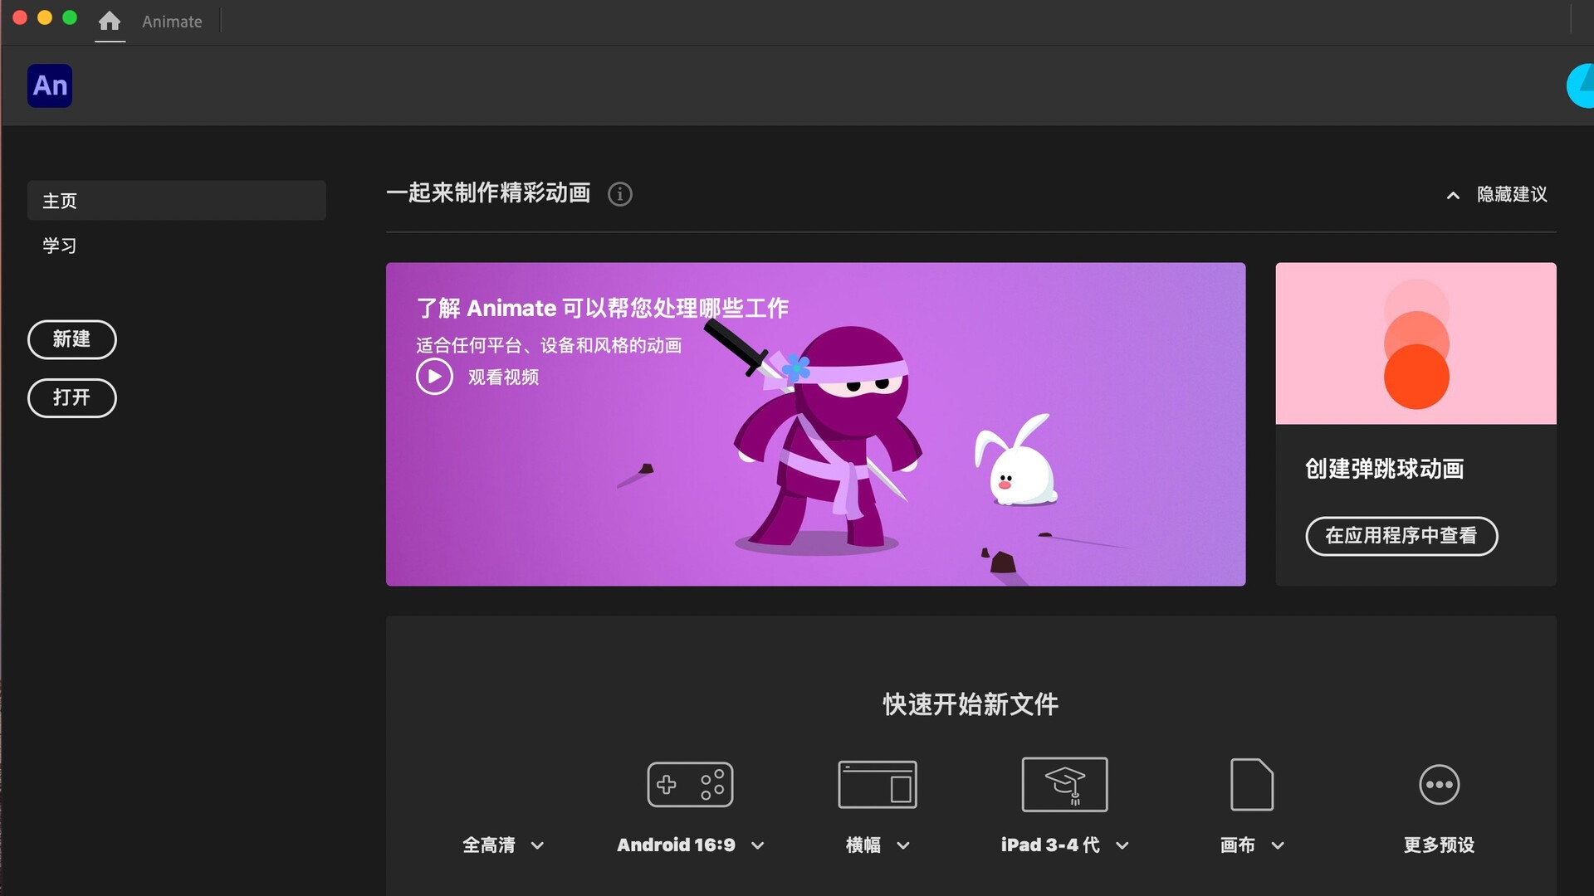
Task: Click the iPad graduation cap icon
Action: 1064,784
